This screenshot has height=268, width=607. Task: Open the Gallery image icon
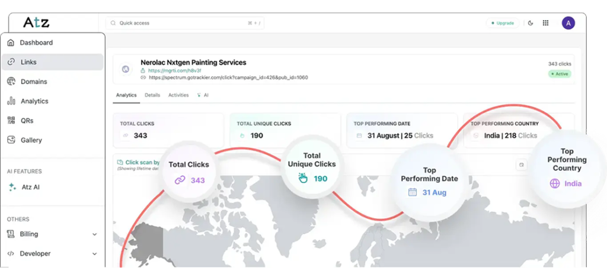pyautogui.click(x=11, y=140)
